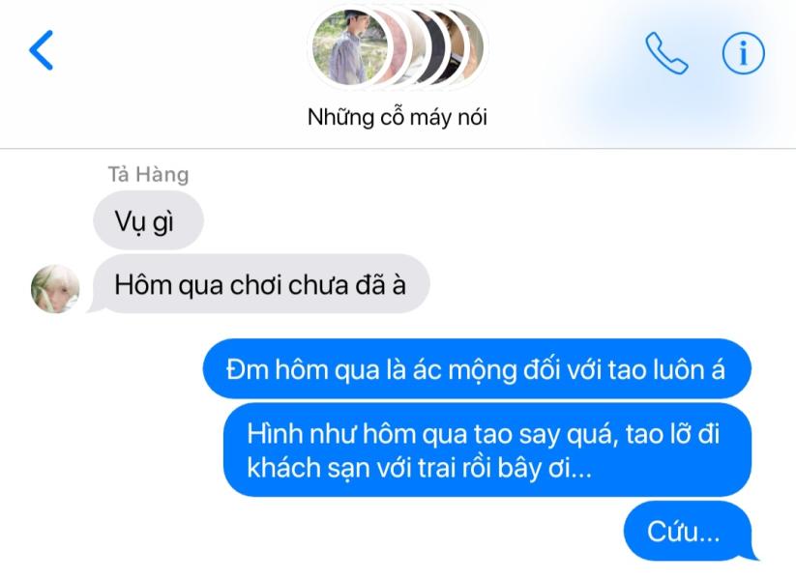The height and width of the screenshot is (580, 796).
Task: Select the blue message starting "Hình như hôm qua"
Action: click(486, 450)
